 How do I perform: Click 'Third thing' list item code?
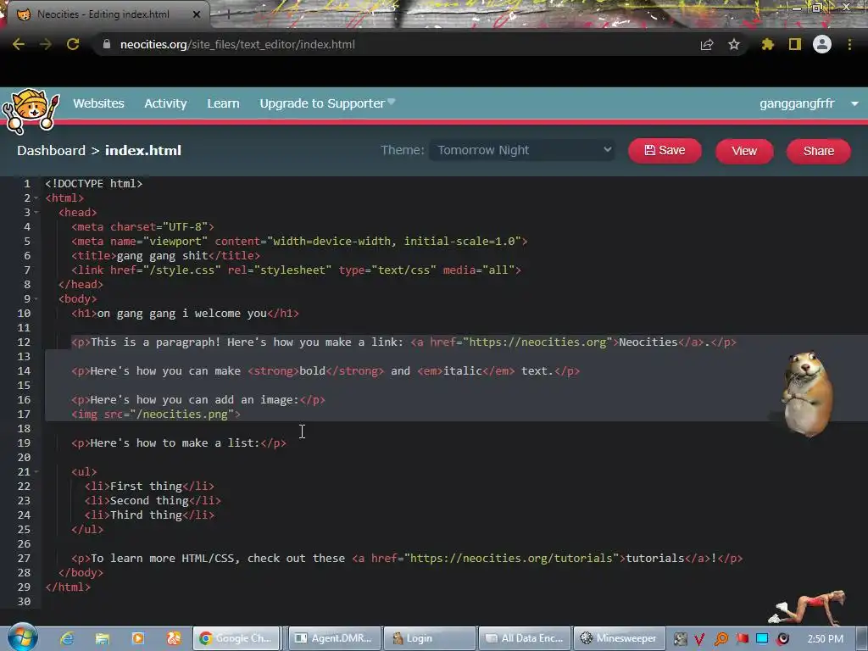point(146,515)
